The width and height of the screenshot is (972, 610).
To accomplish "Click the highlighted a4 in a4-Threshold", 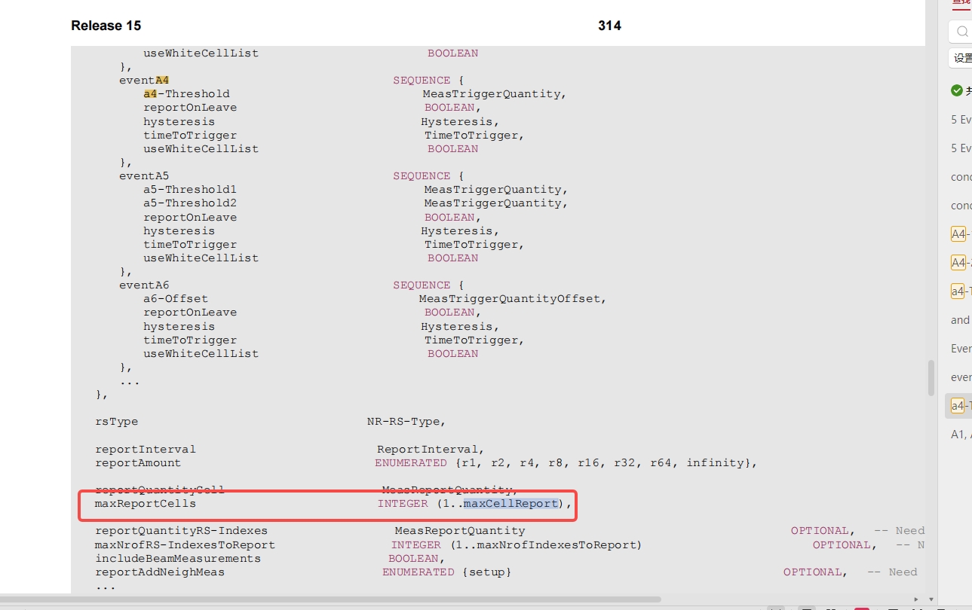I will coord(150,94).
